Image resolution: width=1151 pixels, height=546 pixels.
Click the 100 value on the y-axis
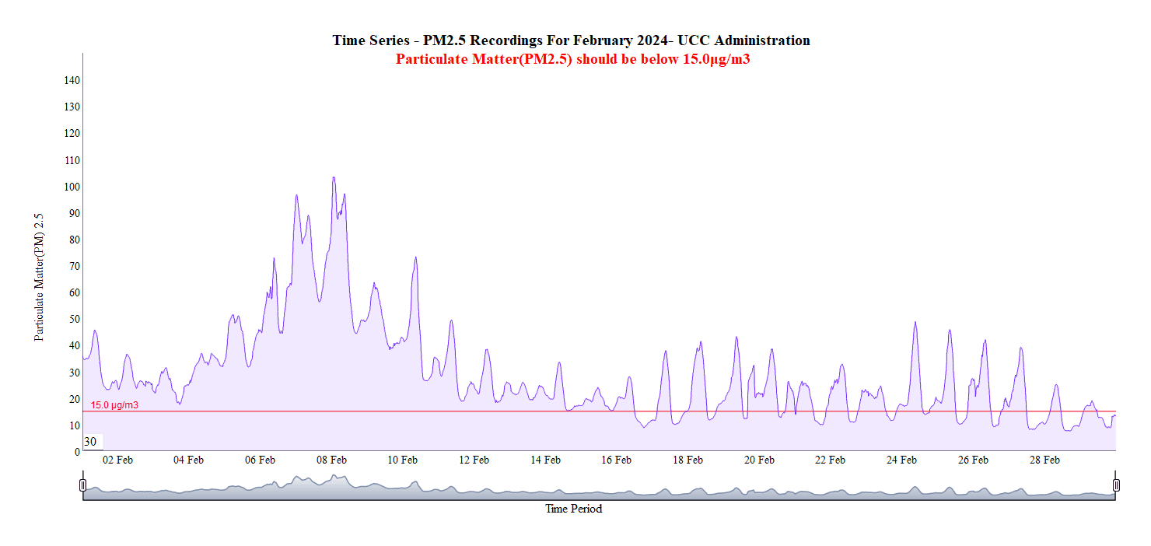72,187
